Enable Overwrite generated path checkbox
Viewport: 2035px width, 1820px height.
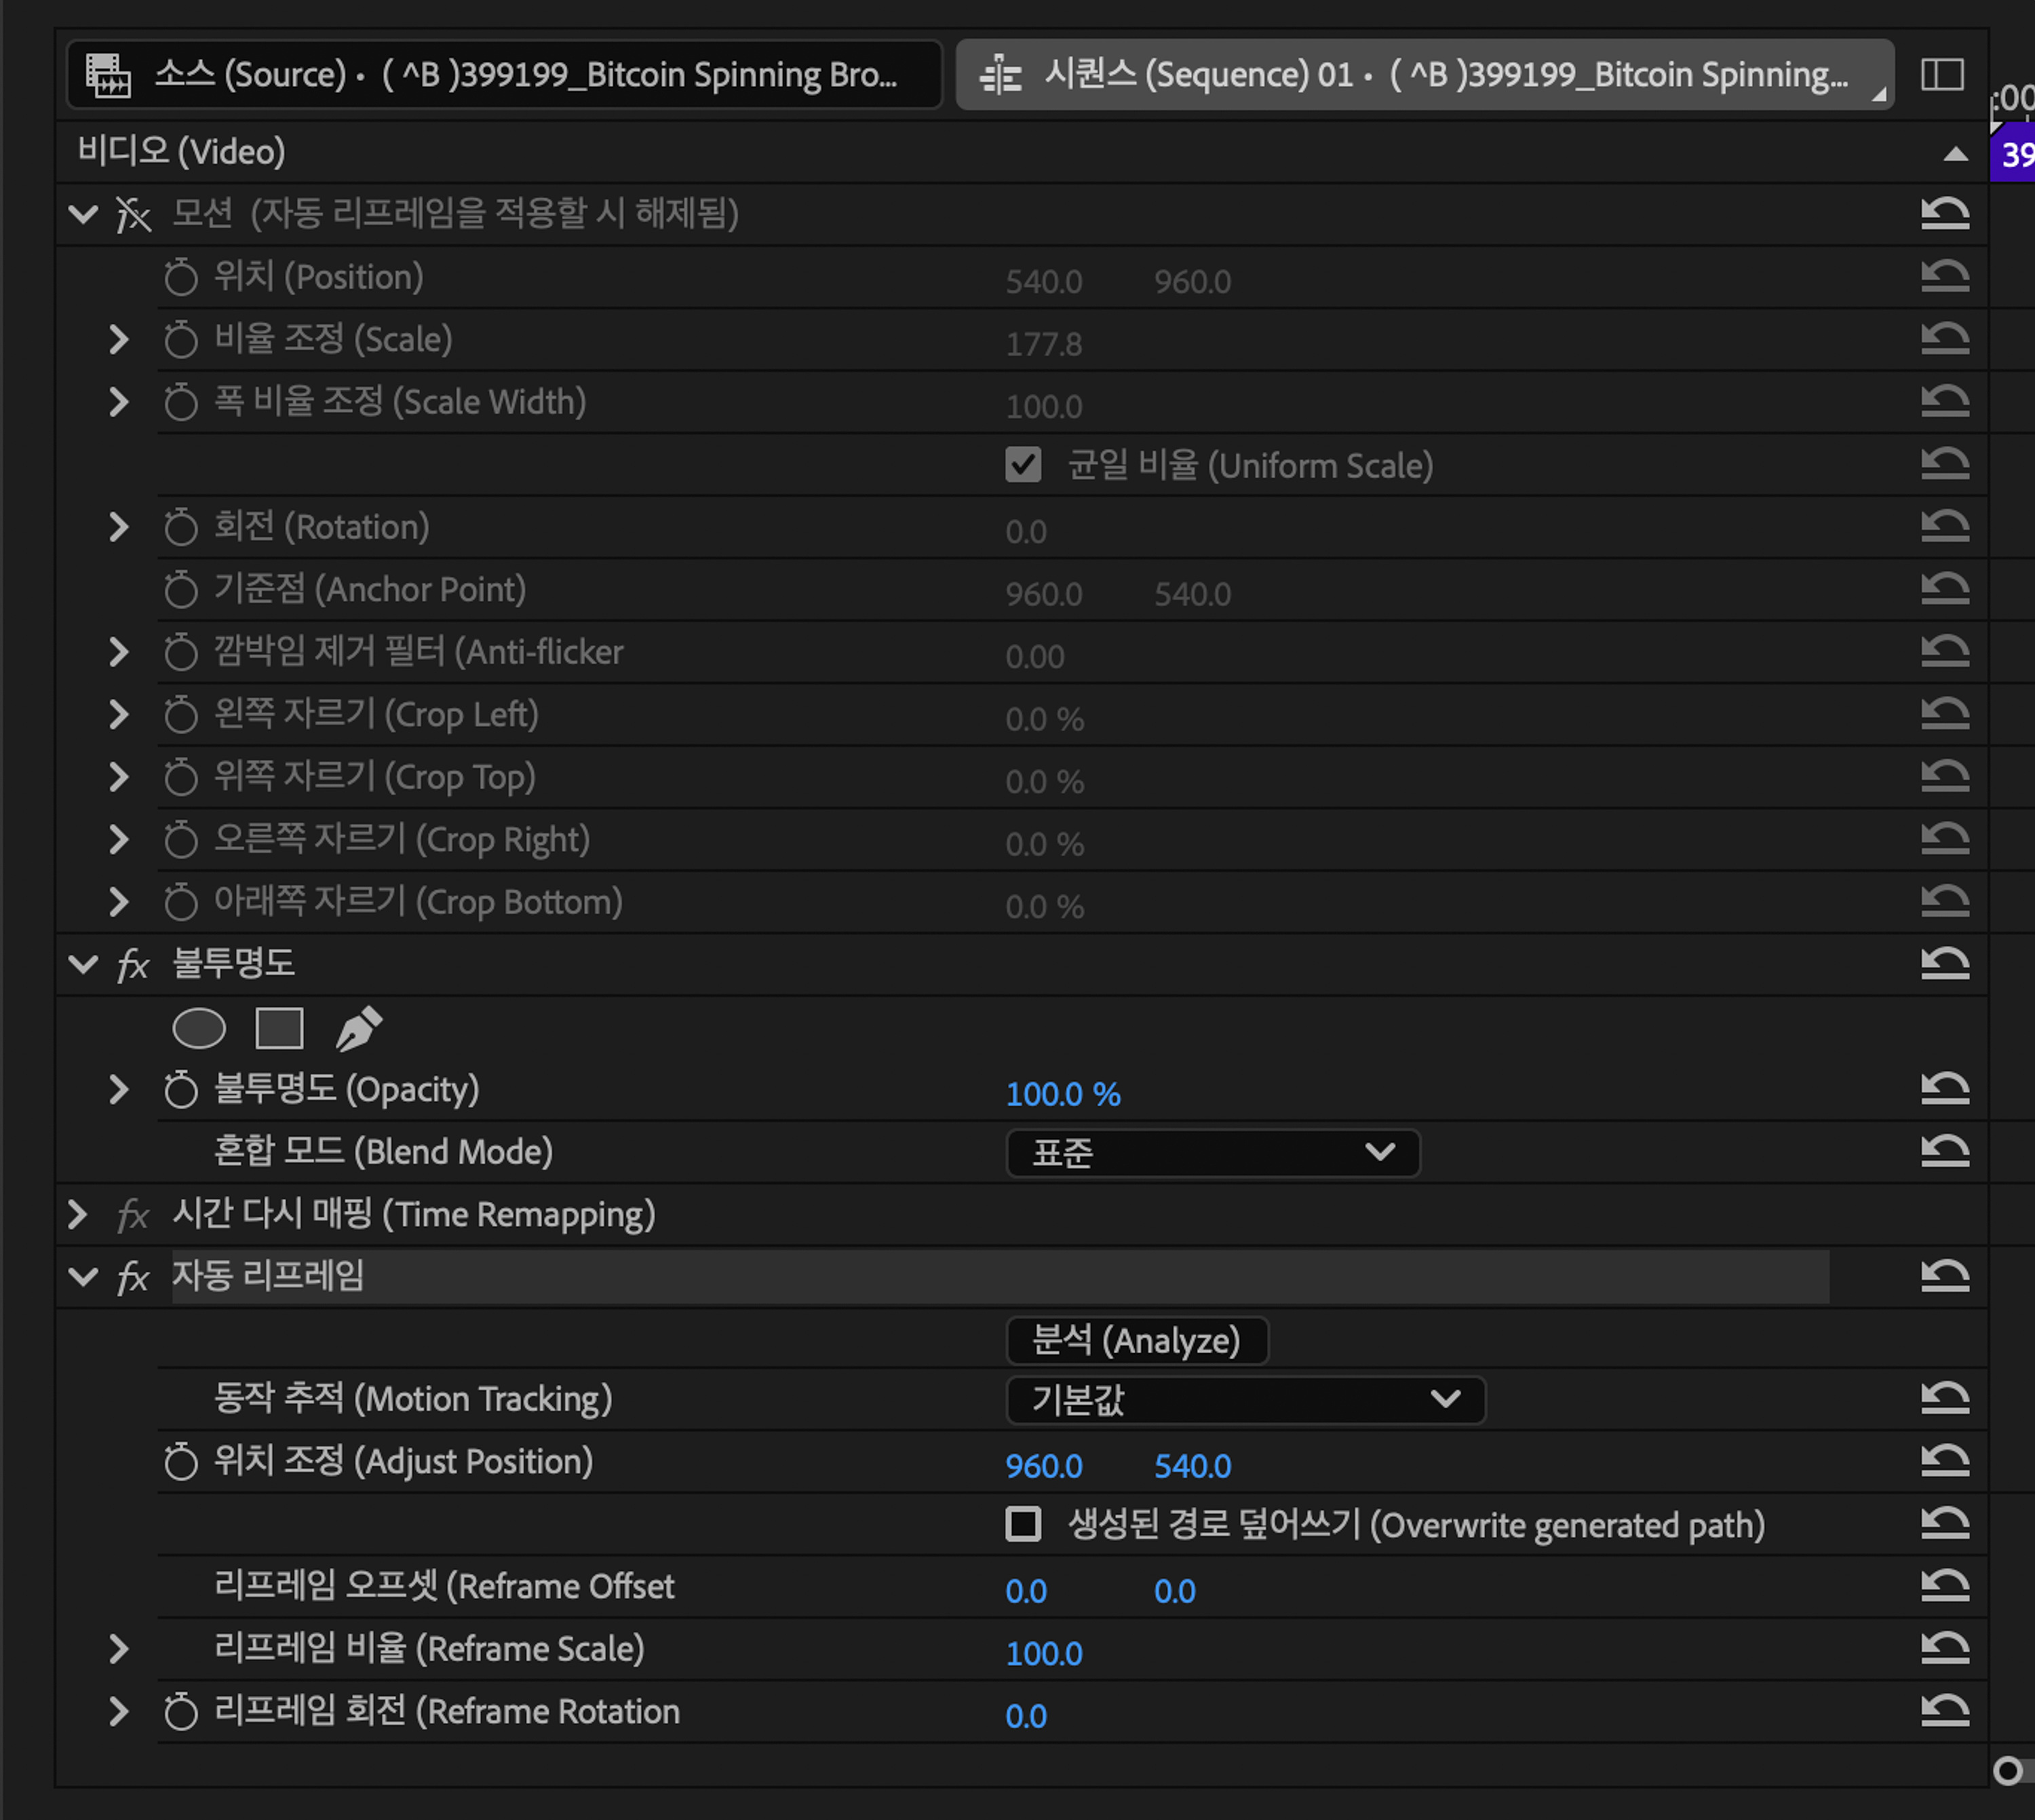coord(1022,1524)
